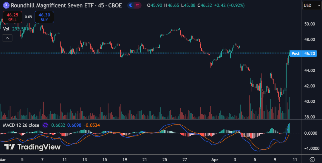Click the histogram value -0.0534

(92, 125)
